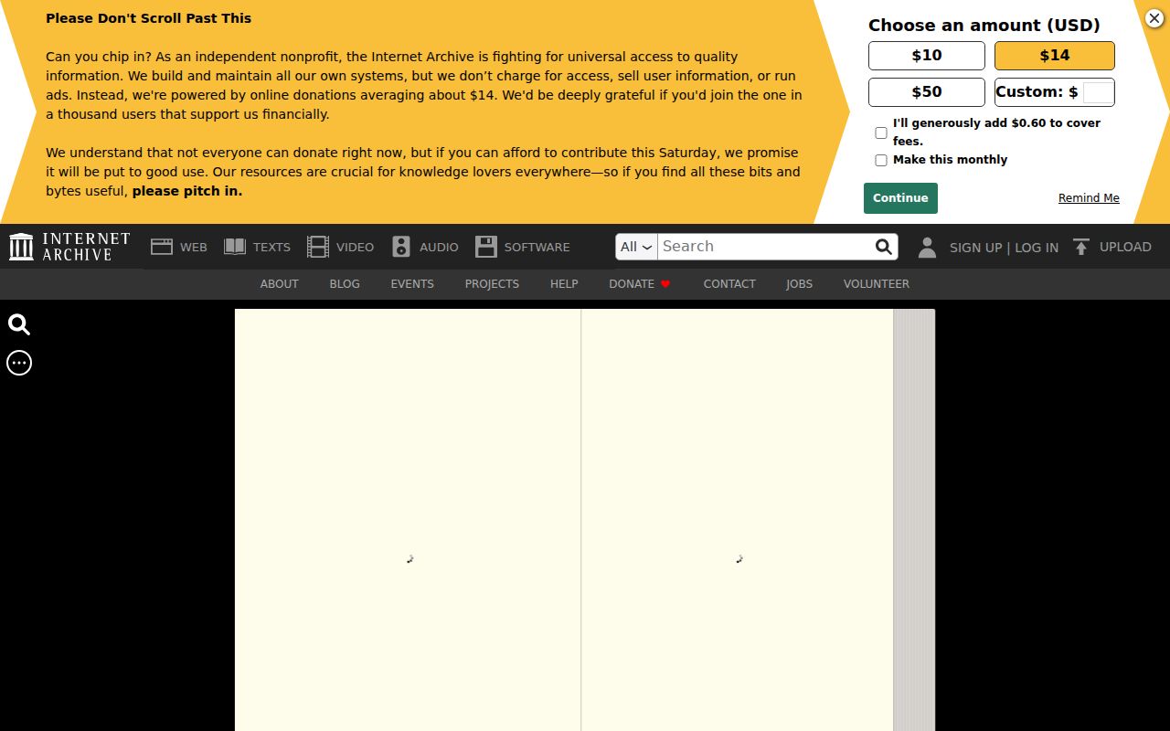Focus the Search text field
The width and height of the screenshot is (1170, 731).
(766, 247)
